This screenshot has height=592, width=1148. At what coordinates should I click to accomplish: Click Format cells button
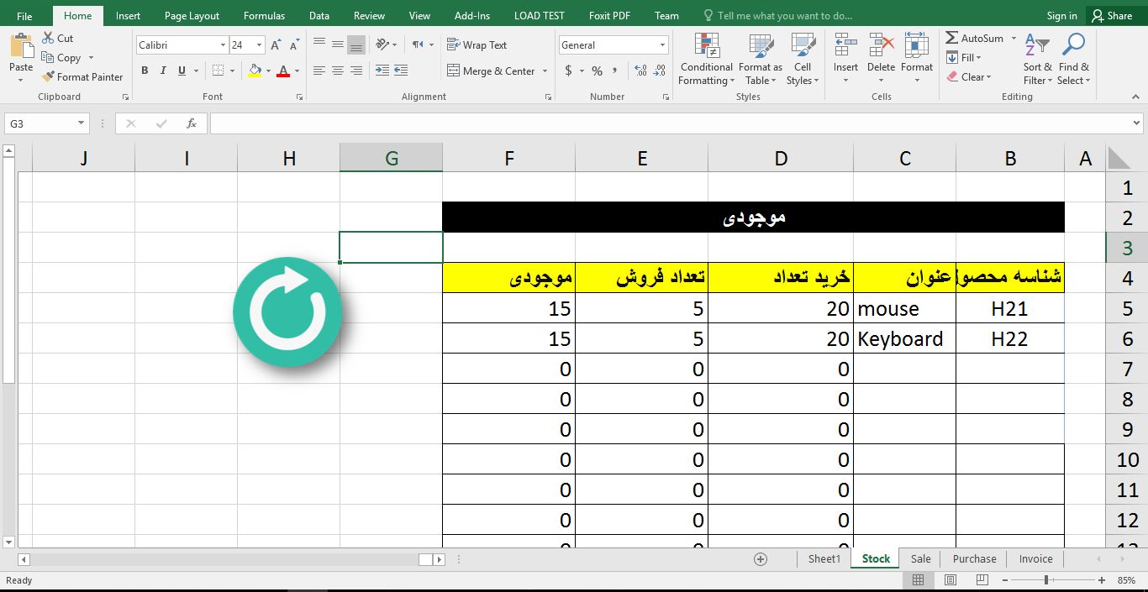click(x=917, y=59)
